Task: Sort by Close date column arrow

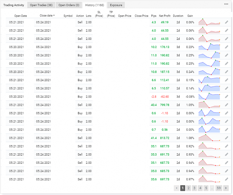Action: [x=54, y=15]
